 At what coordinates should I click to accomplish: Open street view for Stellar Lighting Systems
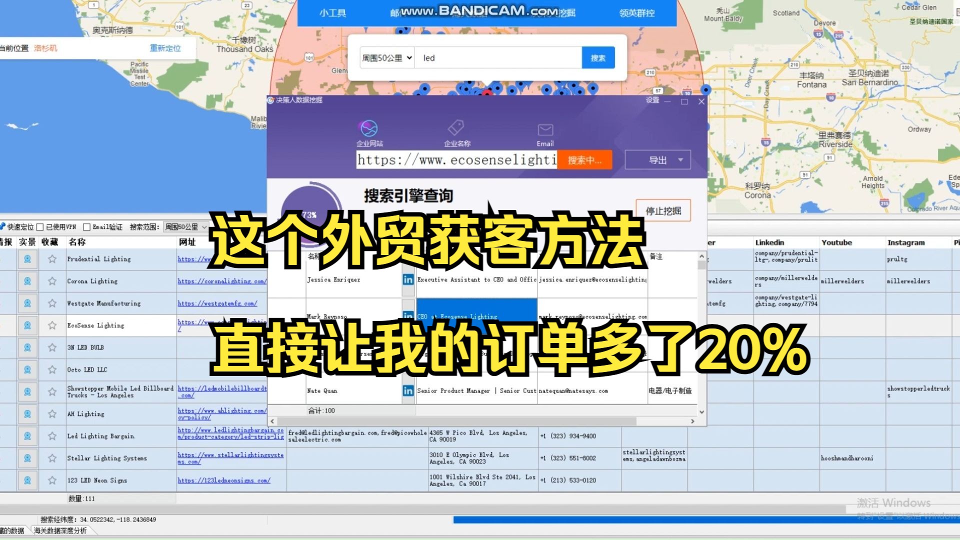click(27, 458)
